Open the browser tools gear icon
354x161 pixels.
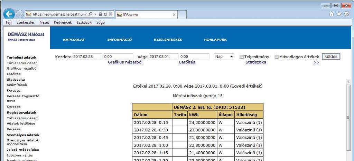tap(347, 14)
